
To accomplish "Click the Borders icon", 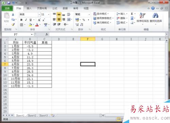I will [x=21, y=24].
